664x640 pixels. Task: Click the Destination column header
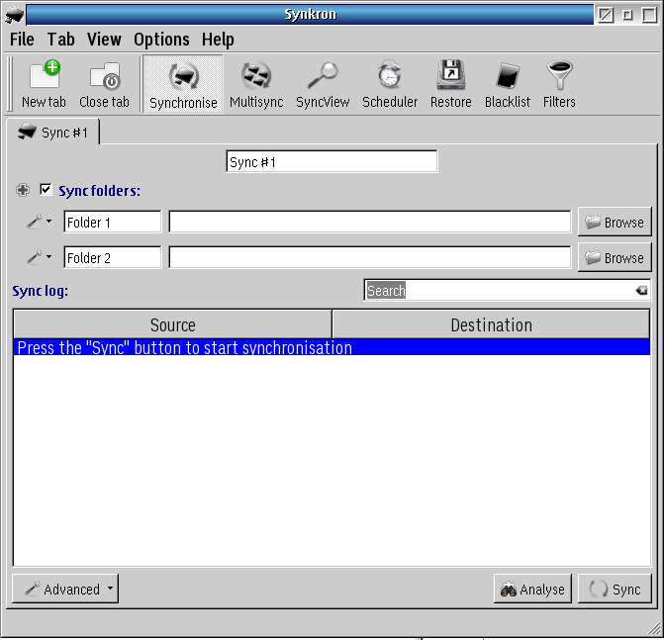(x=491, y=324)
